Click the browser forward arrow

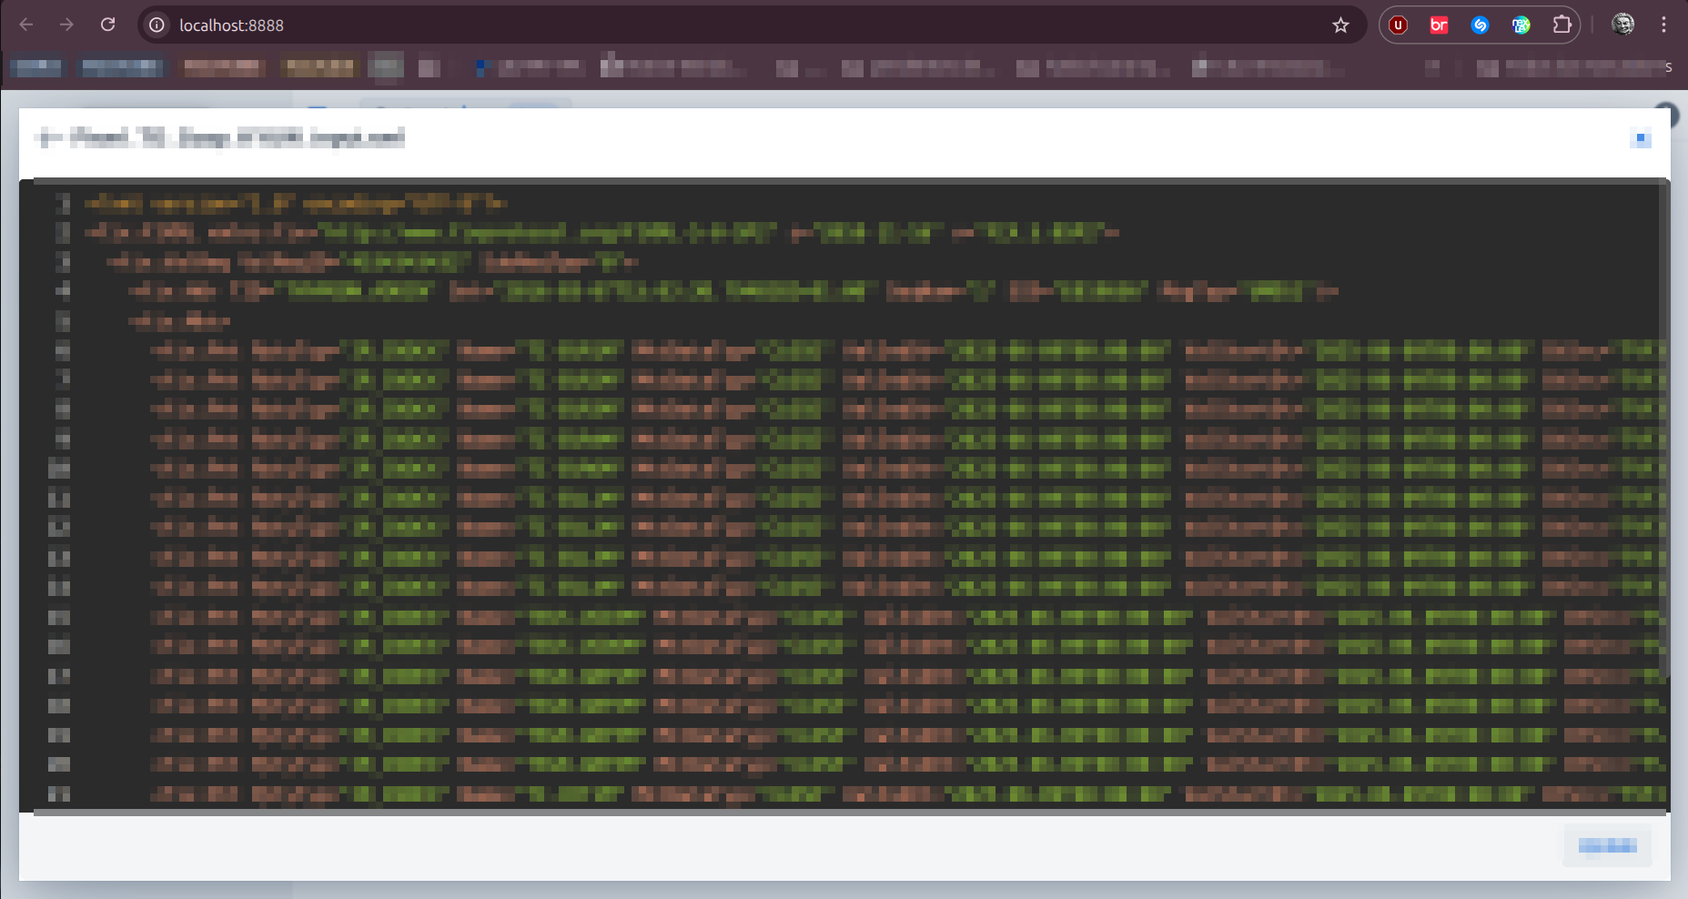[x=66, y=25]
